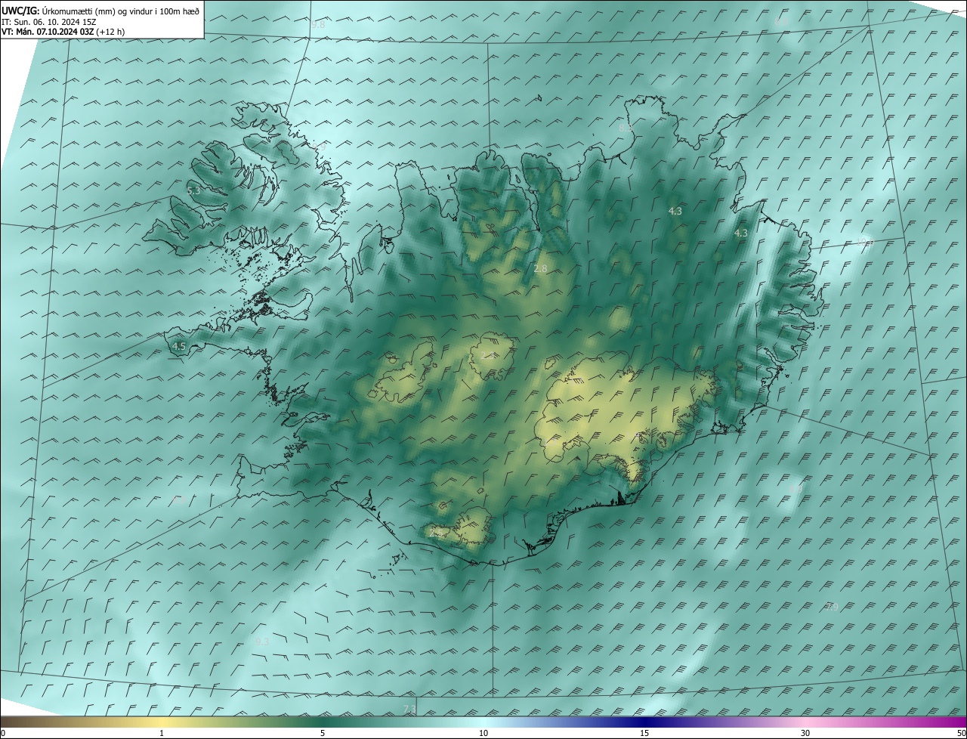Click the "UWC/IG:" bold title label

coord(20,12)
